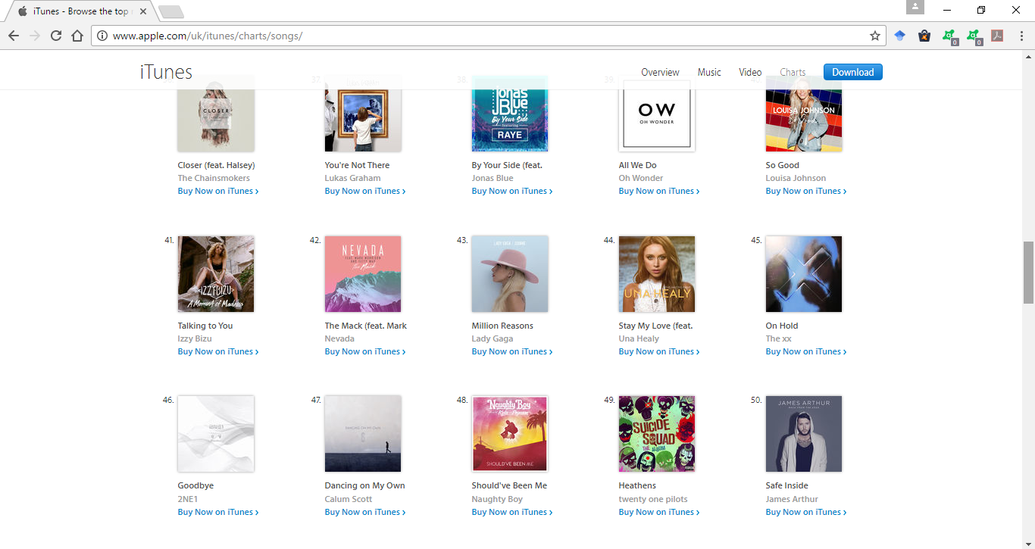Open Una Healy album artwork

(657, 274)
